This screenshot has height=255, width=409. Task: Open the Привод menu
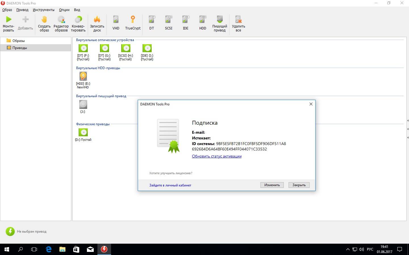coord(22,10)
